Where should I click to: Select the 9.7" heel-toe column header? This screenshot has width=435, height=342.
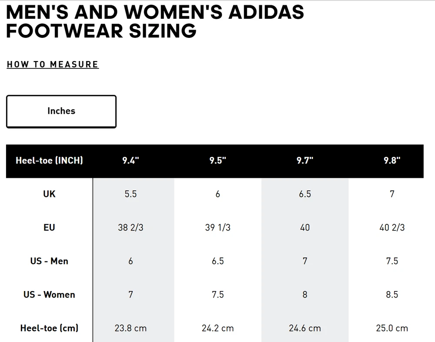click(304, 160)
